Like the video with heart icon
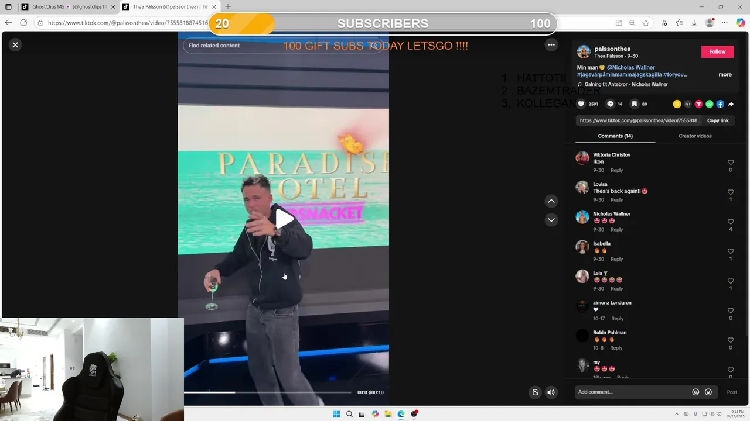750x421 pixels. [x=581, y=104]
